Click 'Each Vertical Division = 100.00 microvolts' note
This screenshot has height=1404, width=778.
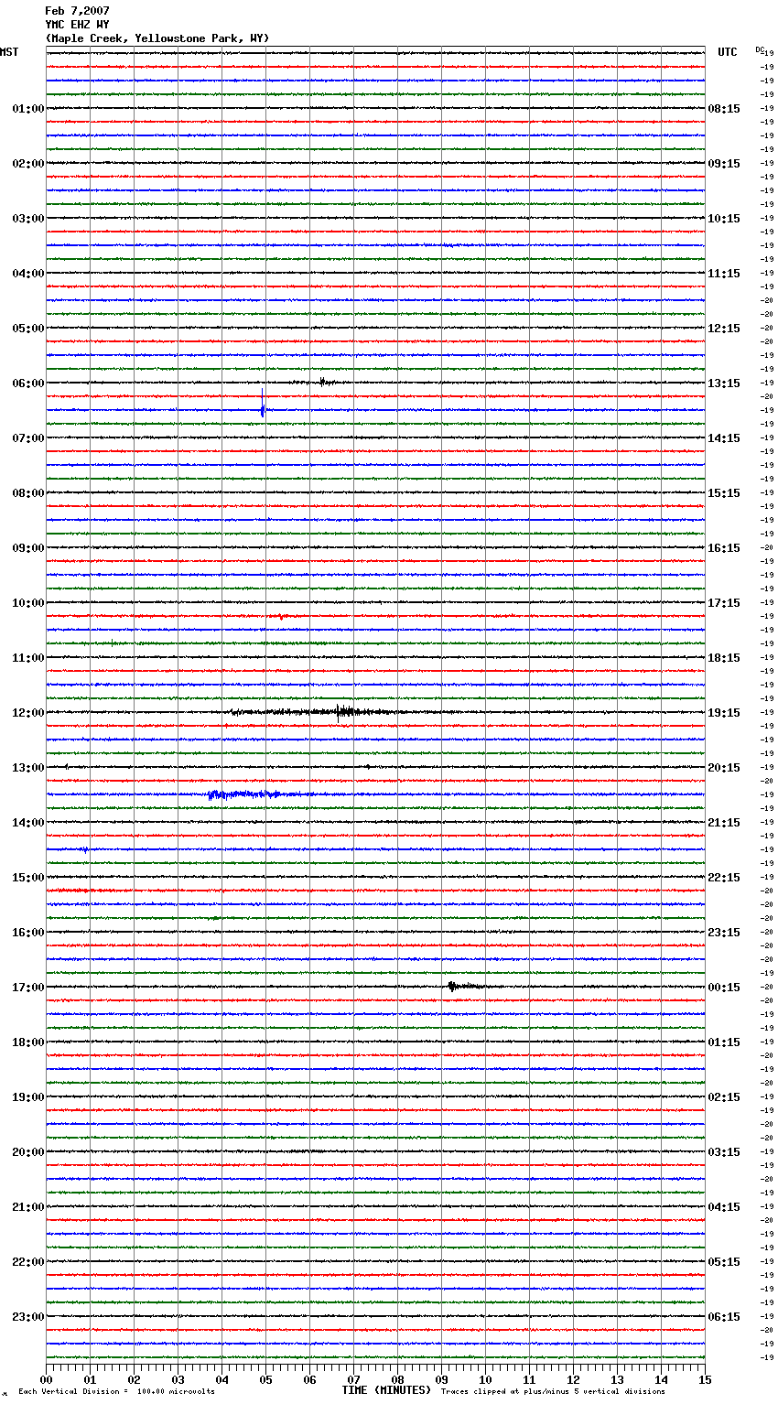[116, 1392]
